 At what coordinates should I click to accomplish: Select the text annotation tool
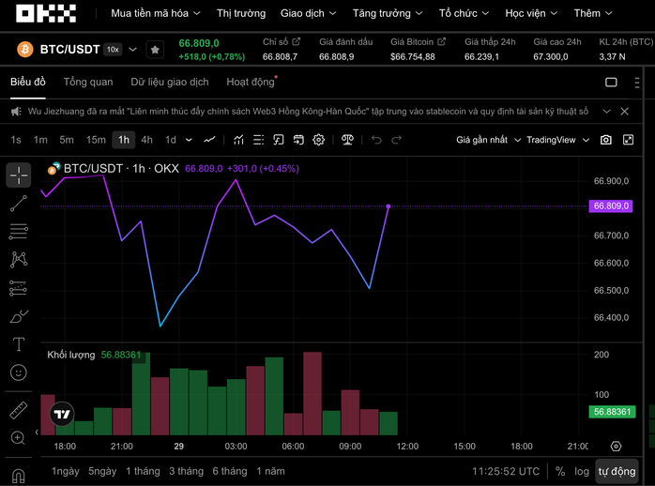(18, 344)
